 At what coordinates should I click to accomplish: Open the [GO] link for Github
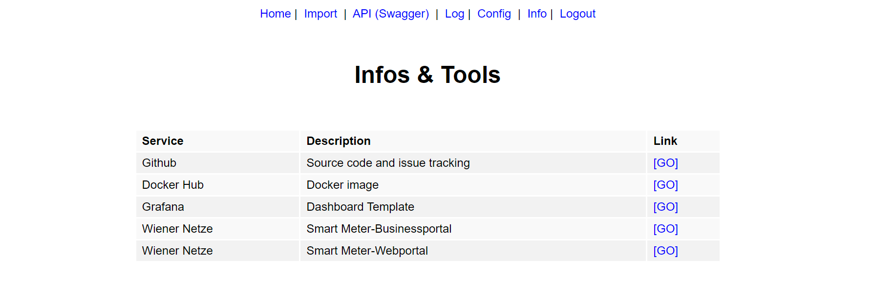click(665, 163)
